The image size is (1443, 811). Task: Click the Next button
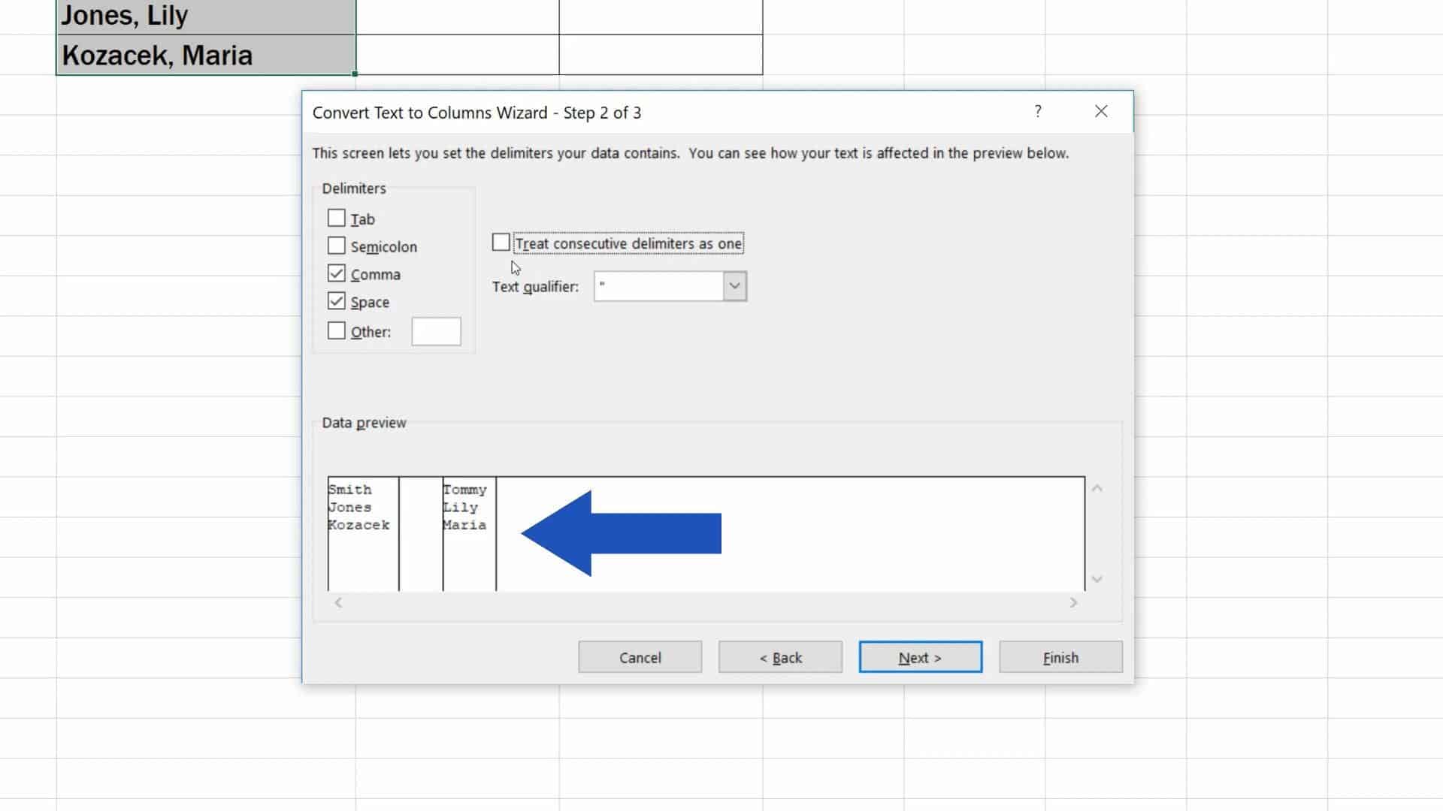(x=920, y=657)
